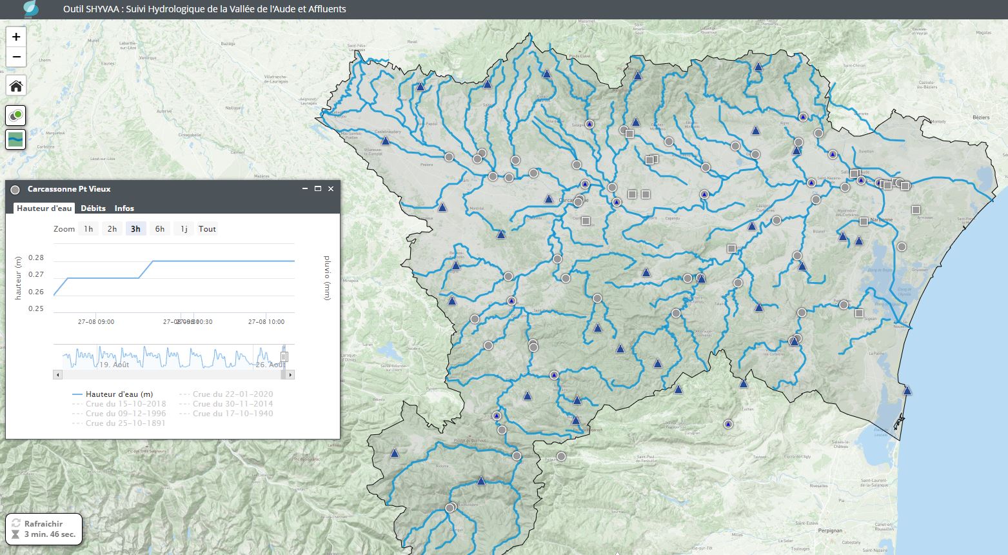Click the navigator scrollbar left arrow
The image size is (1008, 555).
click(58, 374)
